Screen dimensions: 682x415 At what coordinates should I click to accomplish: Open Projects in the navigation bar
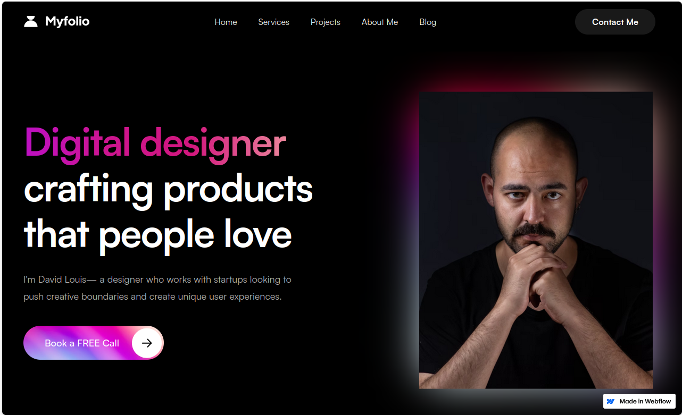pos(326,22)
